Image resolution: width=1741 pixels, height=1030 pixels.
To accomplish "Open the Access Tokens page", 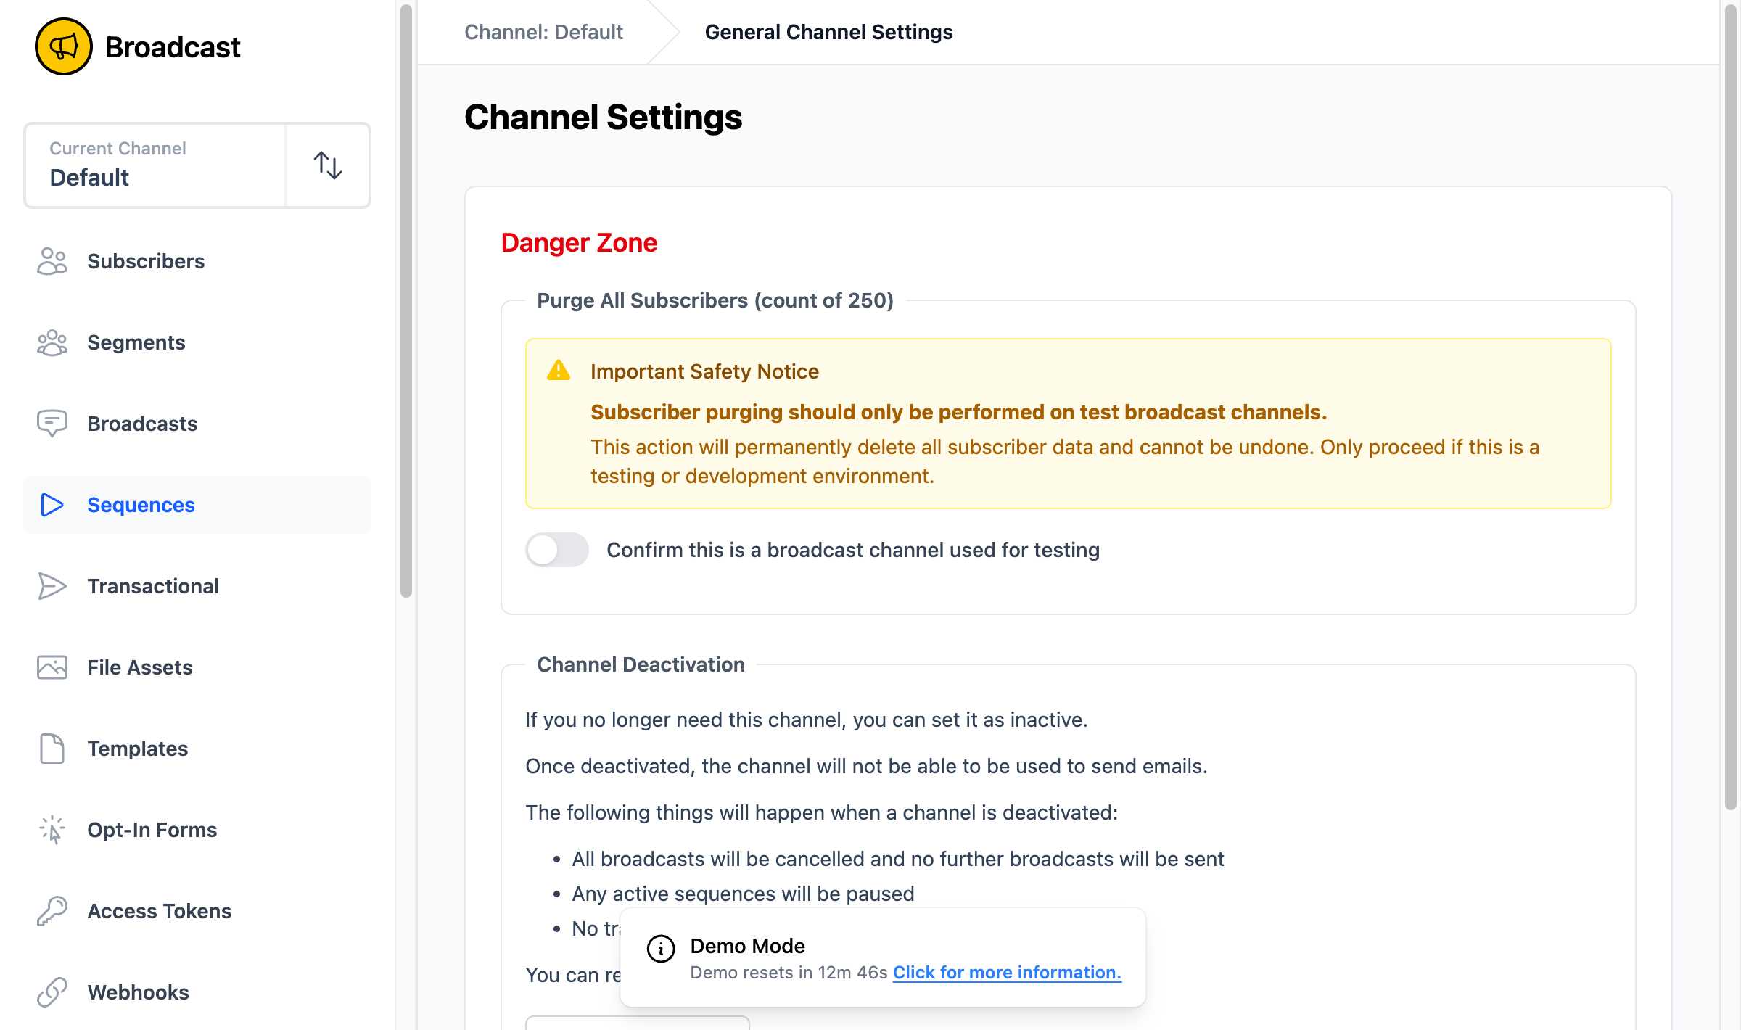I will tap(197, 911).
